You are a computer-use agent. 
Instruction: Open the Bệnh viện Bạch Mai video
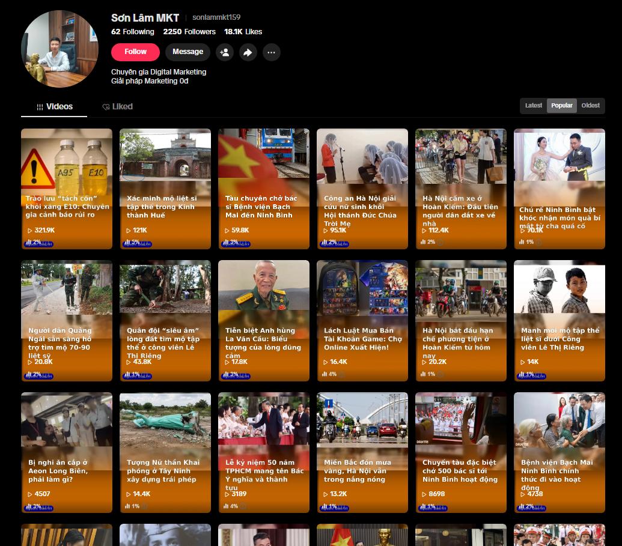pyautogui.click(x=559, y=453)
